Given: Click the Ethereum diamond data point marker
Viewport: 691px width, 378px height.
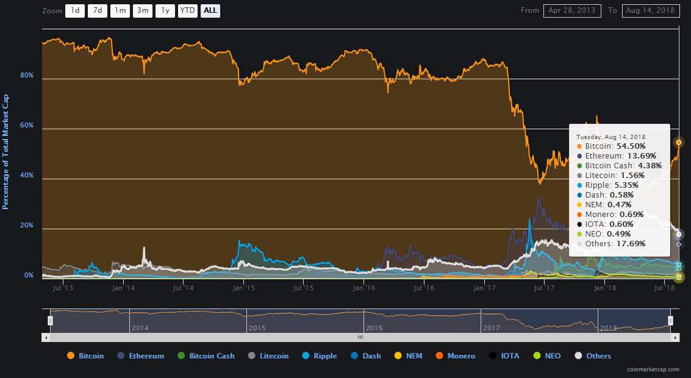Looking at the screenshot, I should (679, 244).
